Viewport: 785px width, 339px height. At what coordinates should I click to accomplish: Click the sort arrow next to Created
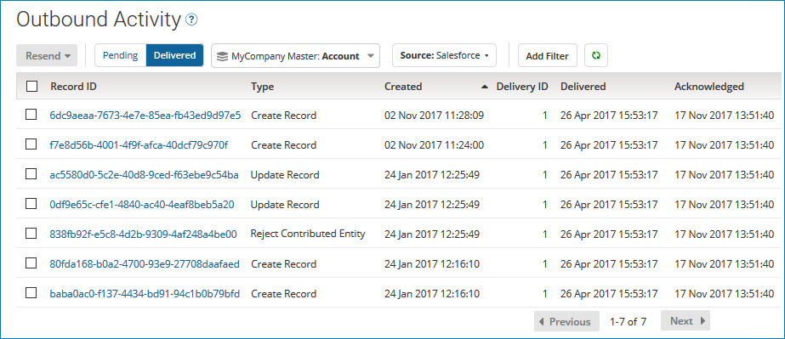(484, 87)
